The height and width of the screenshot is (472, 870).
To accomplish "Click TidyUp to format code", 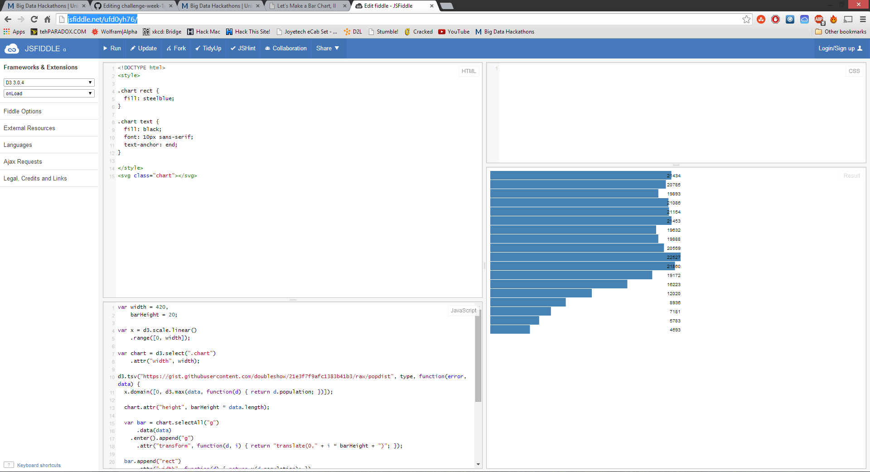I will coord(208,49).
